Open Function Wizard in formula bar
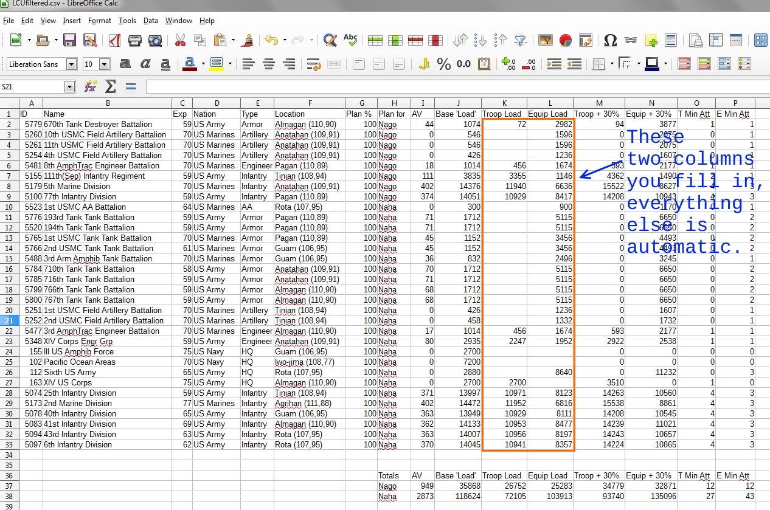 [x=91, y=87]
